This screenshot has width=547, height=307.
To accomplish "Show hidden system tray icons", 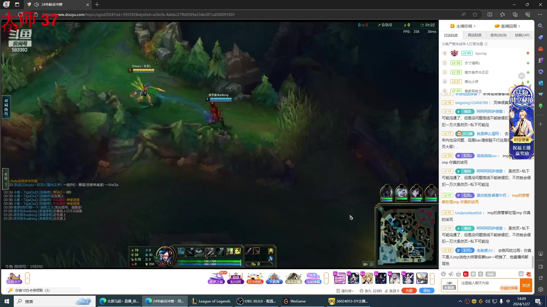I will 460,301.
